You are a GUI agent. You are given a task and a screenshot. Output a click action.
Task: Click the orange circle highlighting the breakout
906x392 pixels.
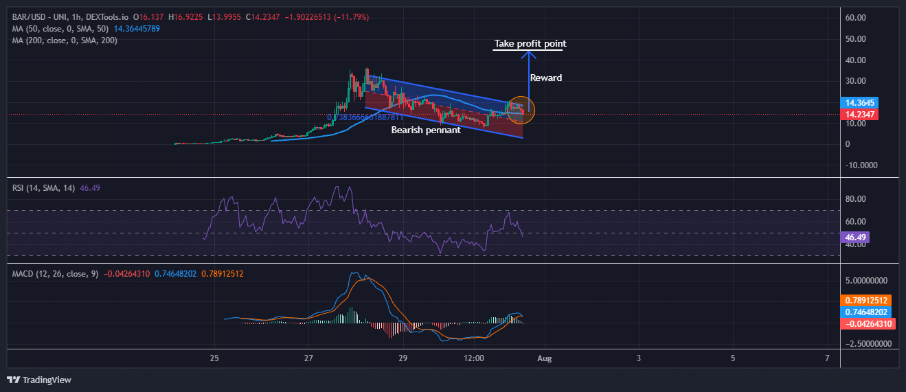pos(521,109)
